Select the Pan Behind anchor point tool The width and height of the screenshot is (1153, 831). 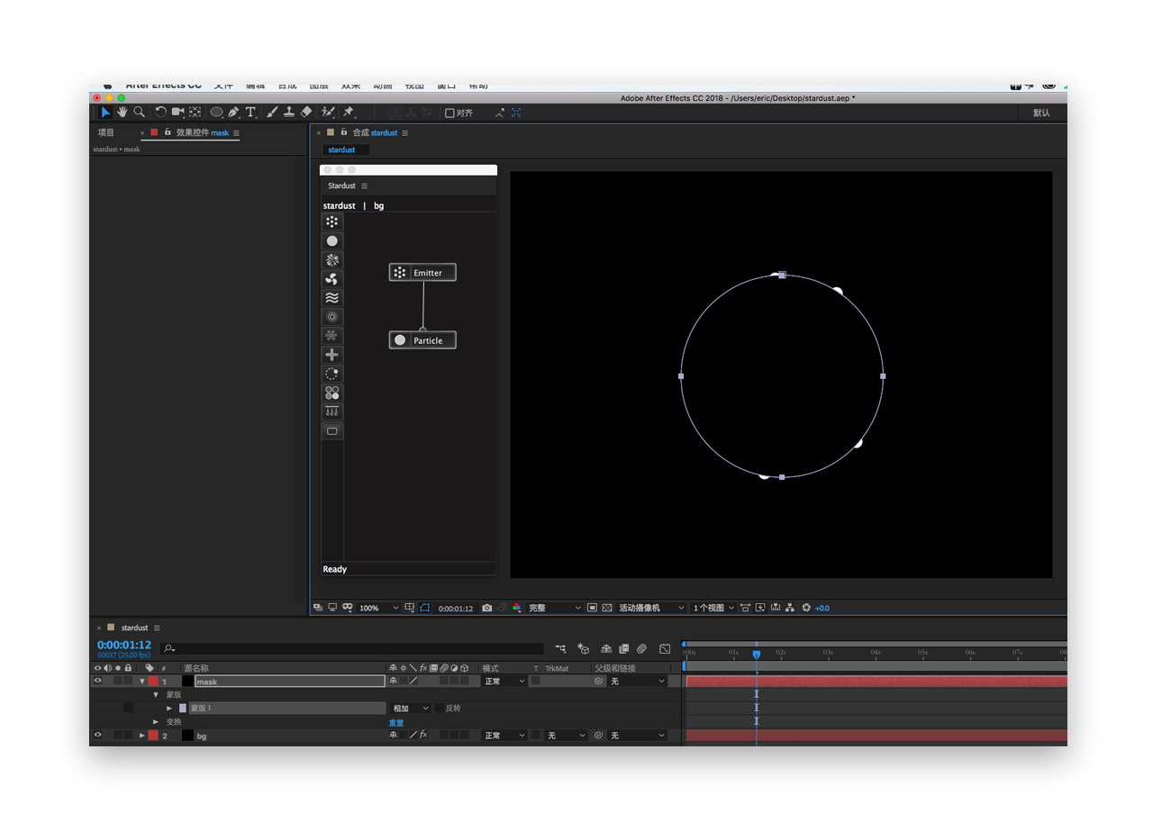pyautogui.click(x=195, y=113)
